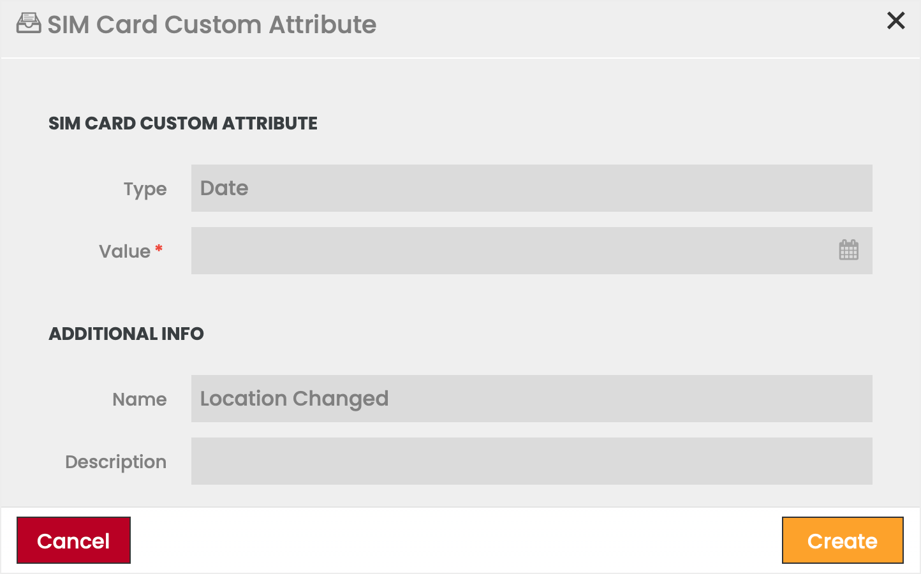Open the calendar date picker icon
This screenshot has width=921, height=574.
[848, 250]
